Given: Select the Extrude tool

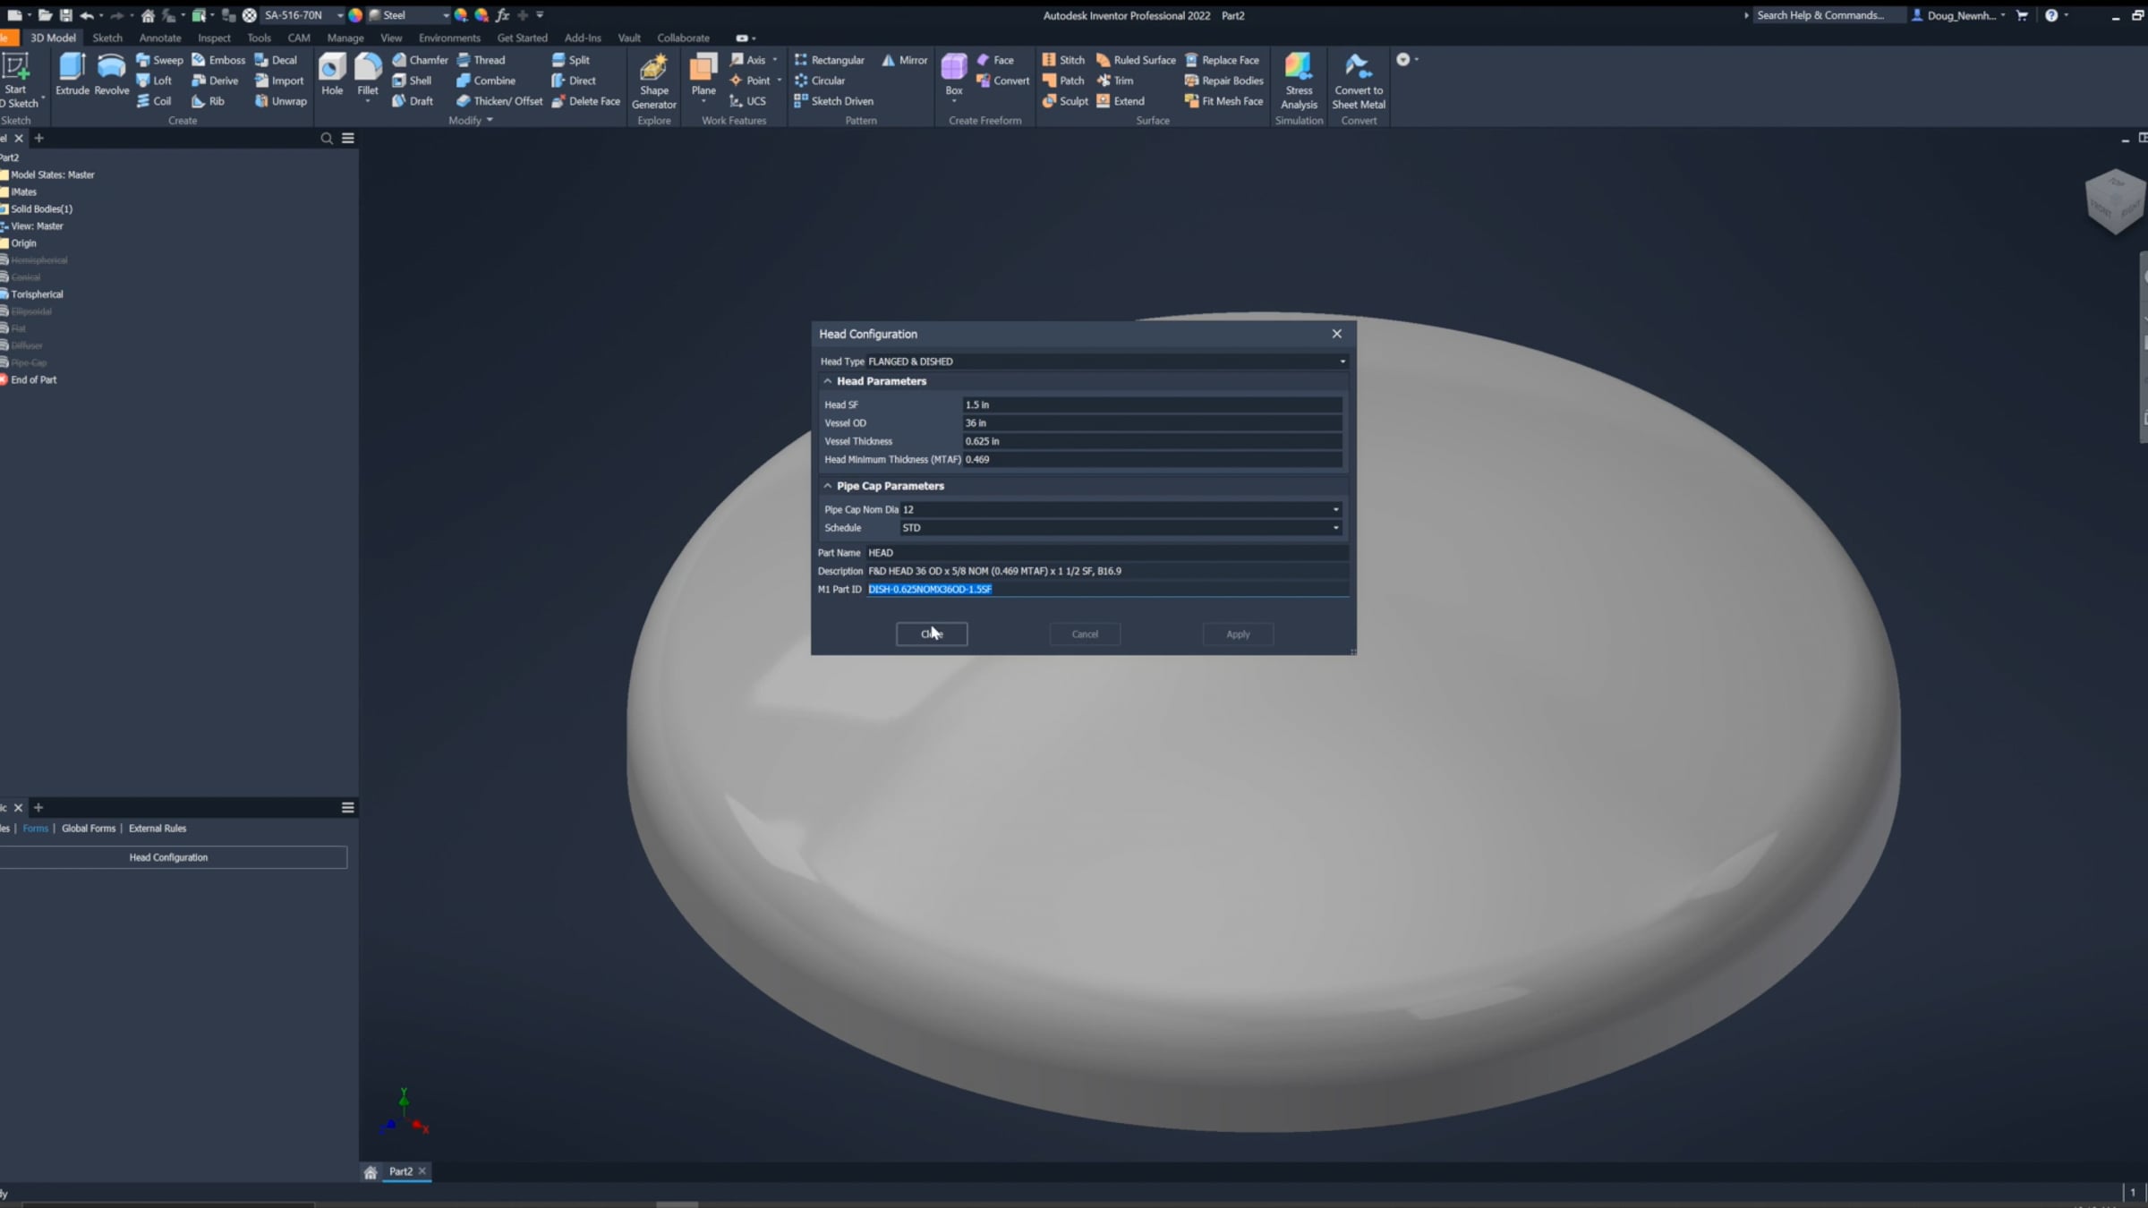Looking at the screenshot, I should pyautogui.click(x=72, y=73).
